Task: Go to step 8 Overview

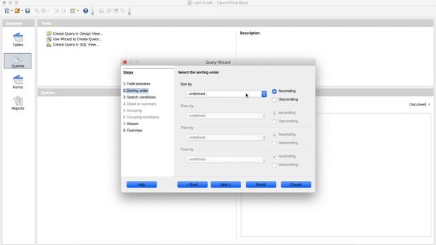Action: tap(133, 131)
